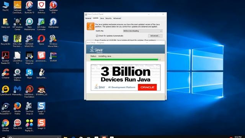Click the taskbar clock
245x138 pixels.
pos(238,137)
